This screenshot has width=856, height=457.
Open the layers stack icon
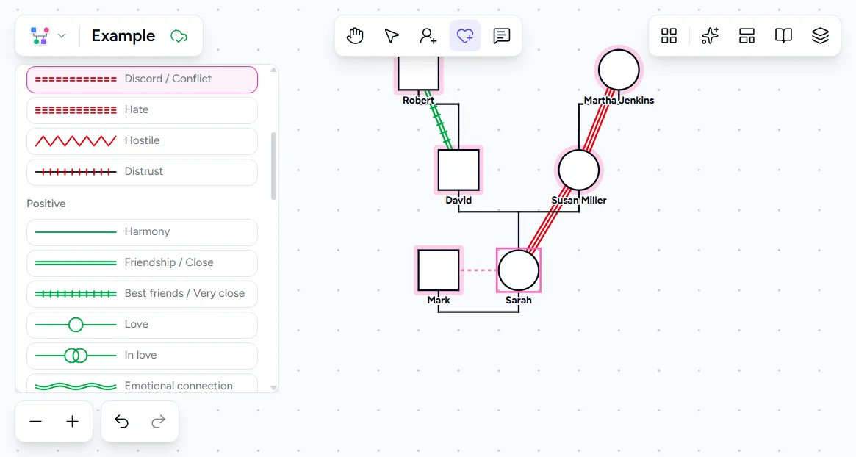820,36
